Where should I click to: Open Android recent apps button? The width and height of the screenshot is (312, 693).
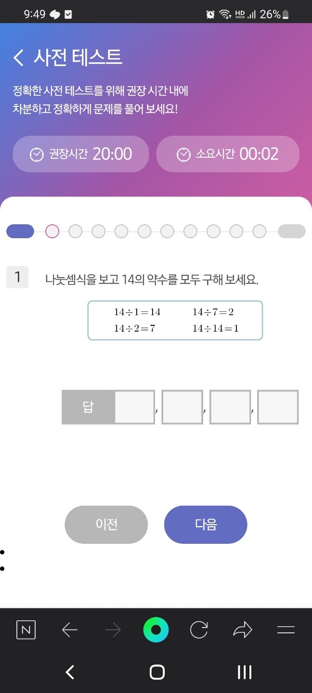pos(245,672)
